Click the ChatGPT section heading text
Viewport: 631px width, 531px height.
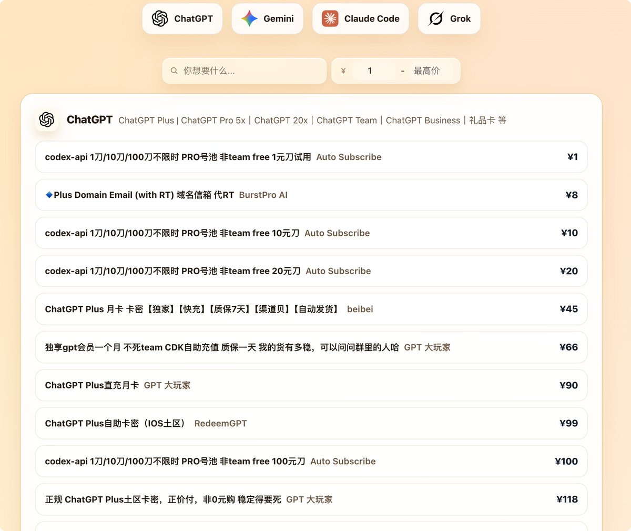[x=89, y=119]
